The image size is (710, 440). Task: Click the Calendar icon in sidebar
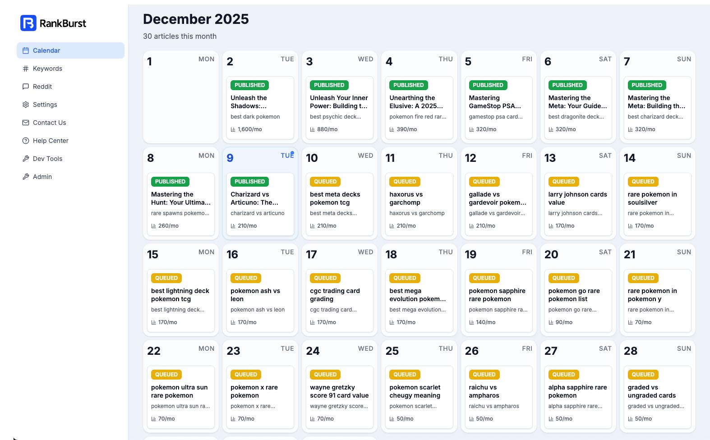26,50
